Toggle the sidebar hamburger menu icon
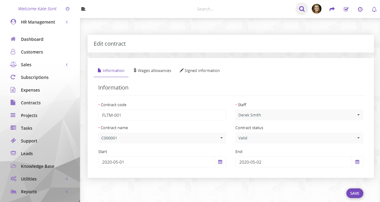Viewport: 380px width, 202px height. tap(83, 9)
